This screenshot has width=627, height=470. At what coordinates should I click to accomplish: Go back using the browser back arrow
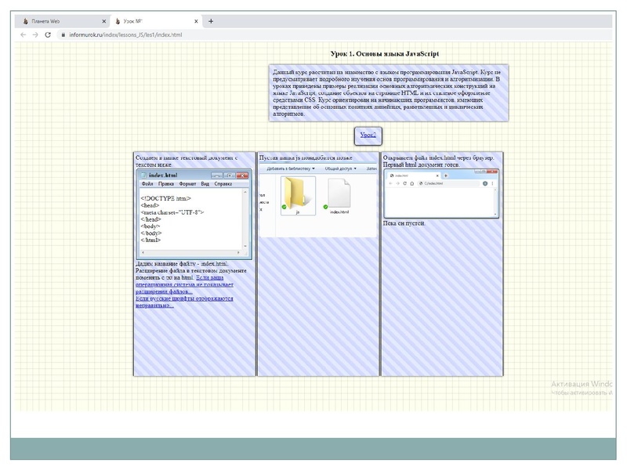(23, 35)
